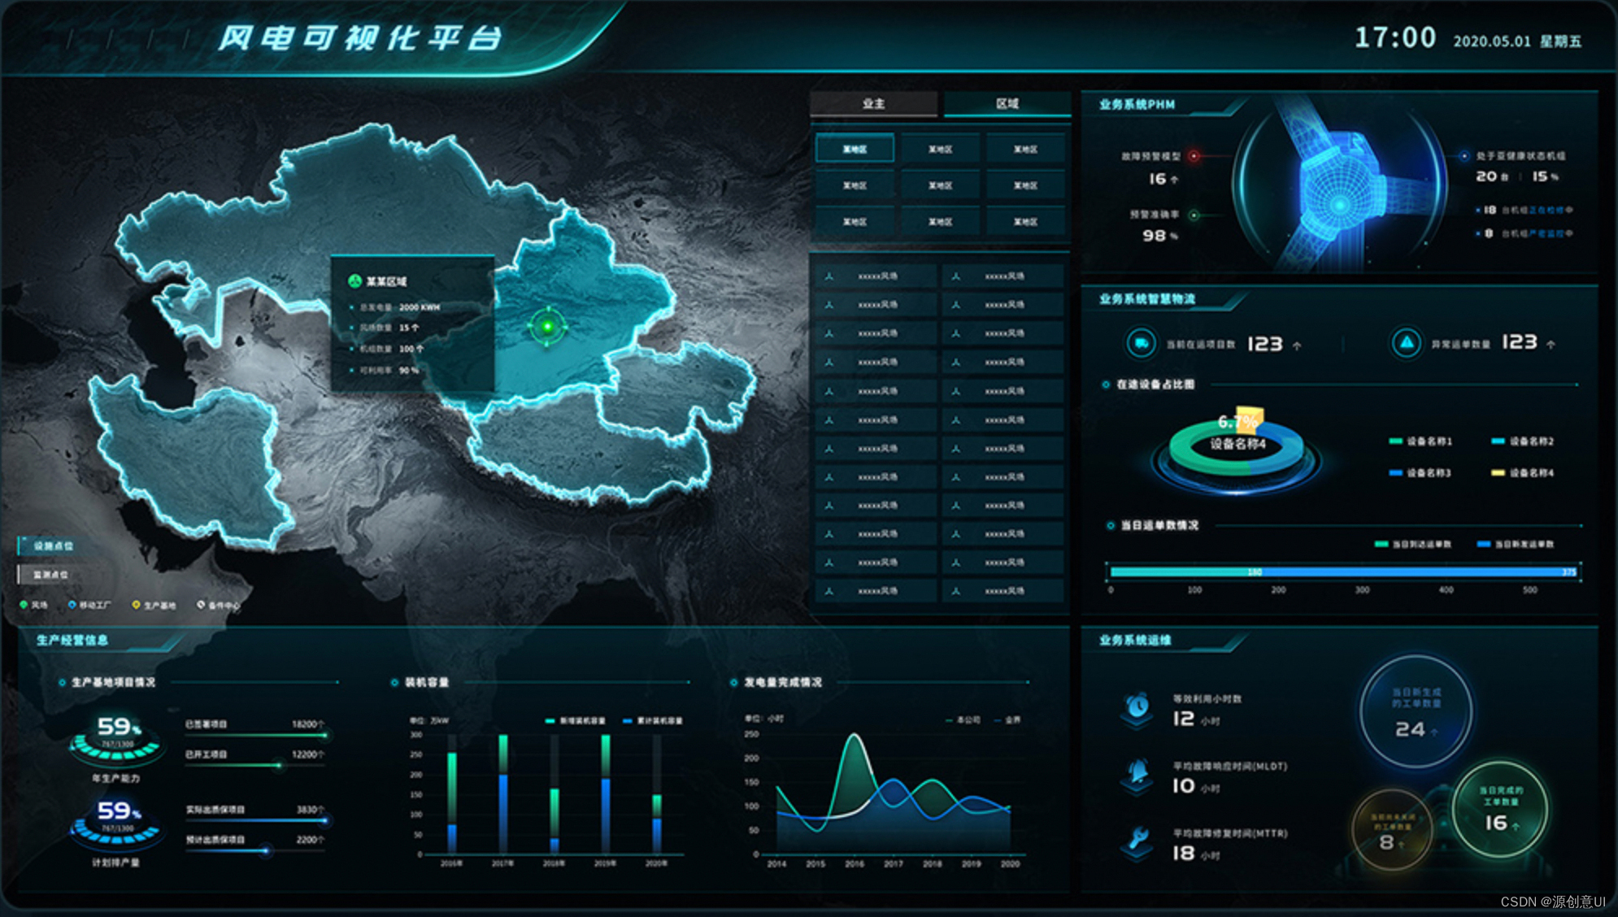Click the warning triangle icon for 异常运单数量

click(x=1406, y=343)
